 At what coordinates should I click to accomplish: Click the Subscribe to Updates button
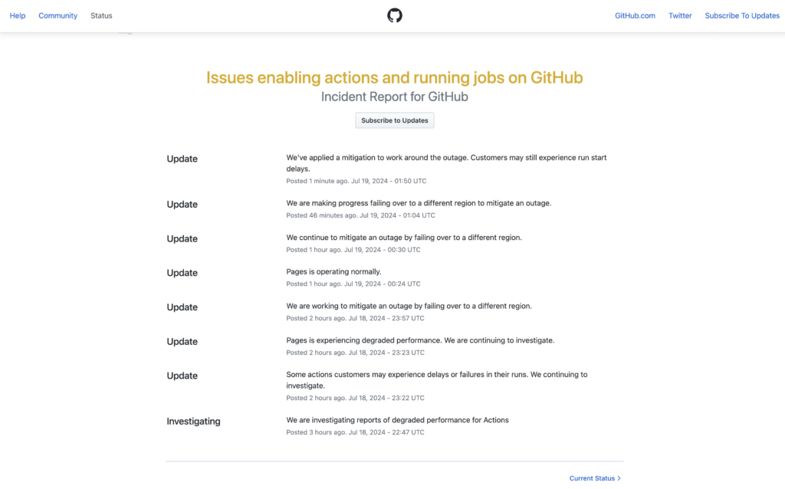(x=395, y=120)
